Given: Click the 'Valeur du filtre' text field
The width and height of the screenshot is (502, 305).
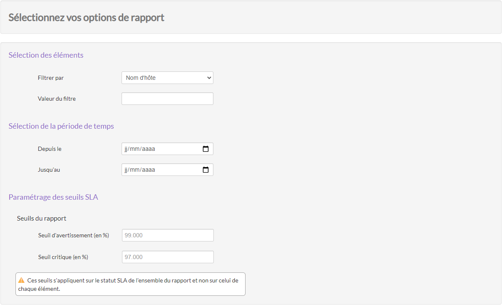Looking at the screenshot, I should coord(167,99).
